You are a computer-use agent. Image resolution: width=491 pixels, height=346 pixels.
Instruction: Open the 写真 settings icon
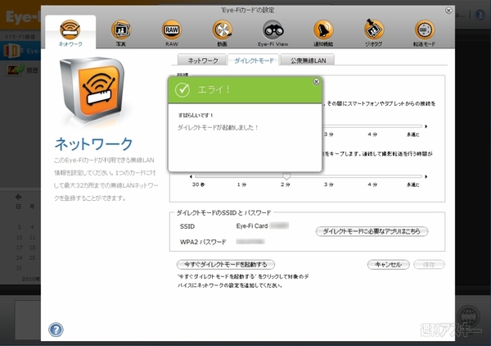(121, 33)
